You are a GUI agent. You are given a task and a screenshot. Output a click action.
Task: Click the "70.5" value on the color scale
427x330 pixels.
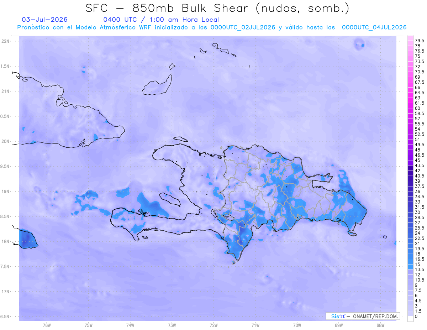419,72
